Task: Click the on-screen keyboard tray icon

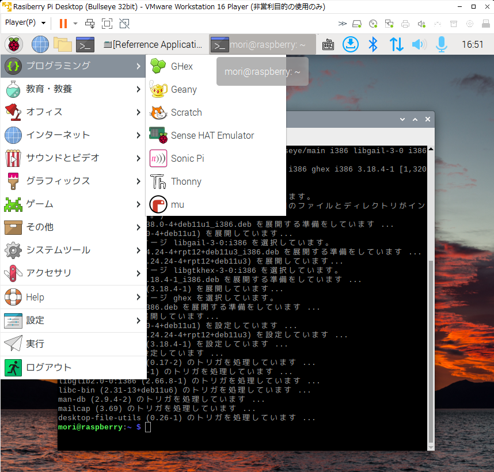Action: [328, 44]
